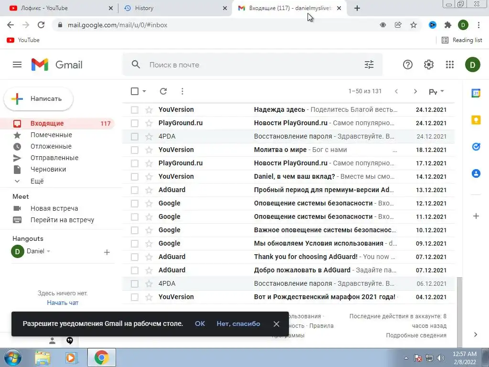Check the YouVersion Надежда здесь message
This screenshot has height=367, width=489.
click(134, 109)
